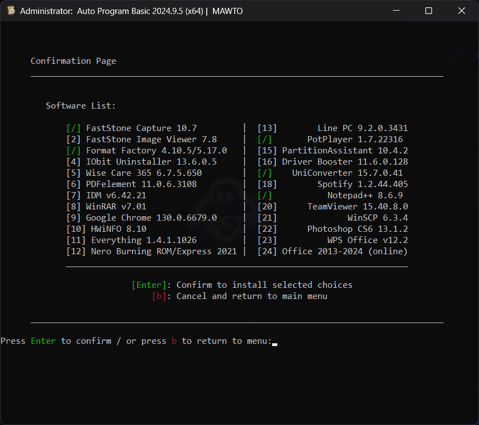
Task: Click the 'Confirmation Page' heading
Action: click(73, 61)
